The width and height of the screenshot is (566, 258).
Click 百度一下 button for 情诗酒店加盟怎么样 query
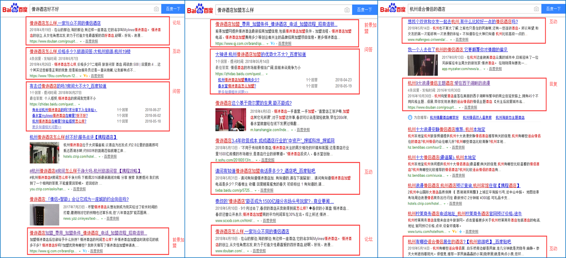point(364,10)
